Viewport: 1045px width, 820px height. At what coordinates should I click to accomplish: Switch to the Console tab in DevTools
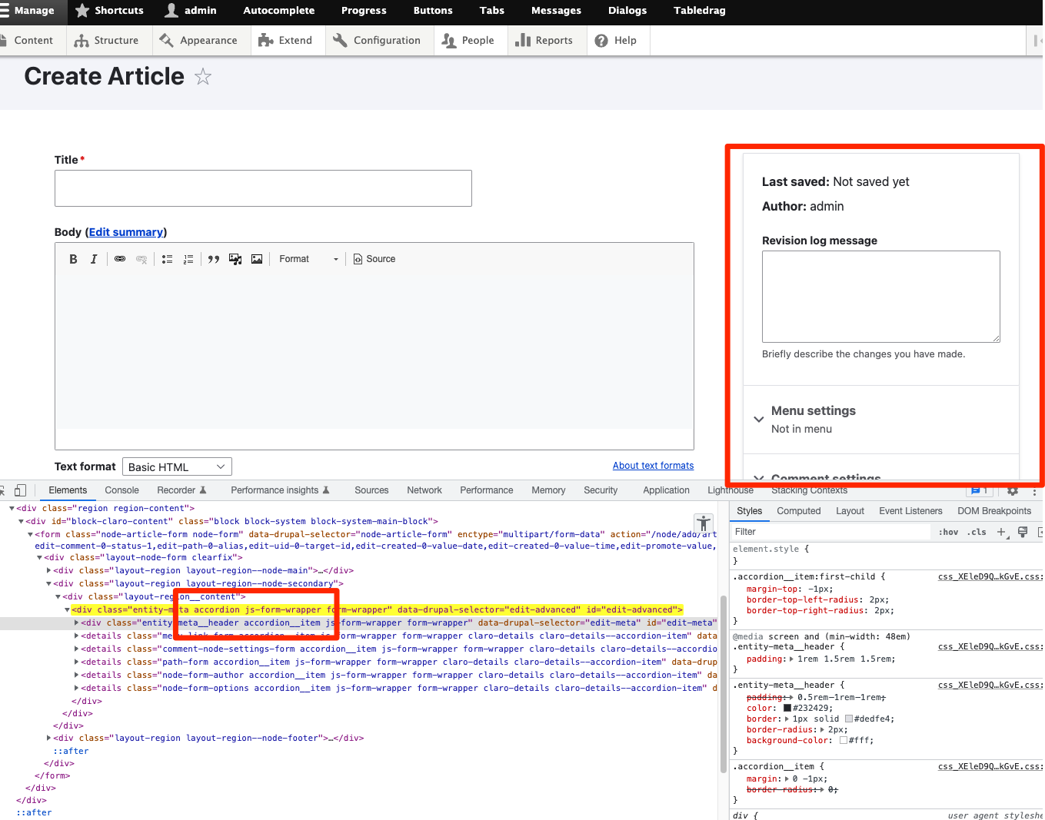(121, 490)
